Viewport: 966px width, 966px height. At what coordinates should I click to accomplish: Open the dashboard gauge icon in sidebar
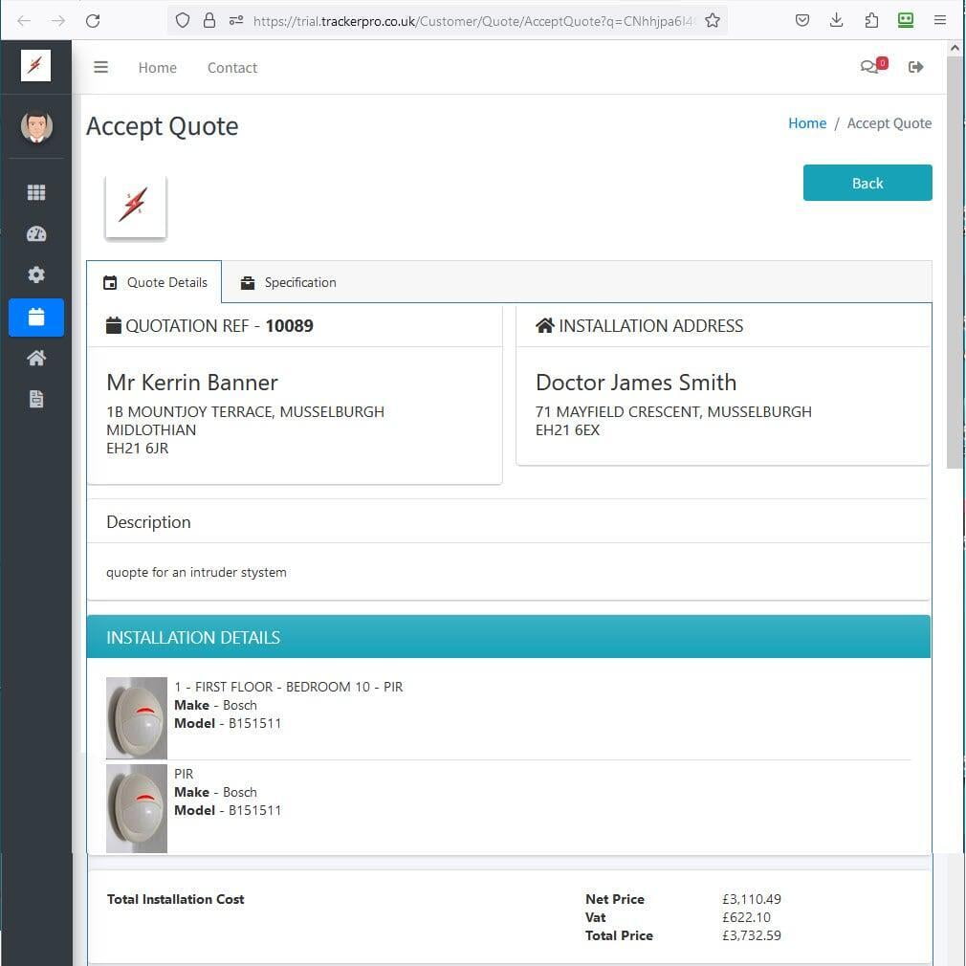[x=36, y=234]
